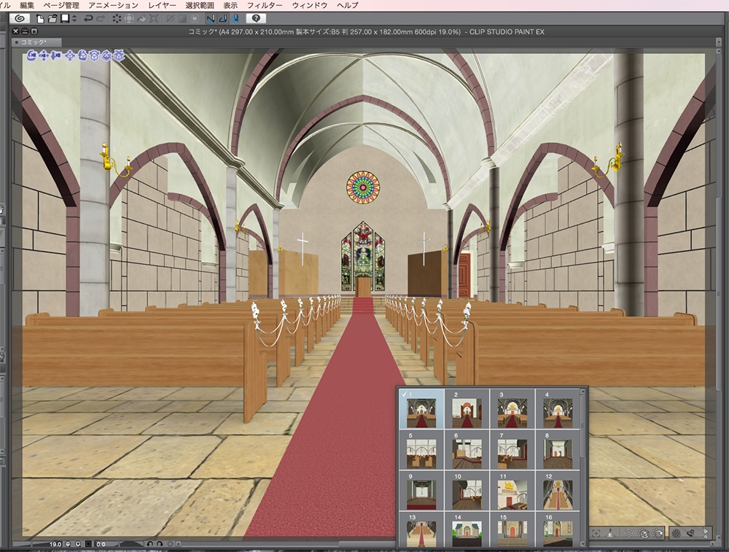Choose camera angle preset 1 thumbnail
Viewport: 729px width, 552px height.
click(421, 409)
